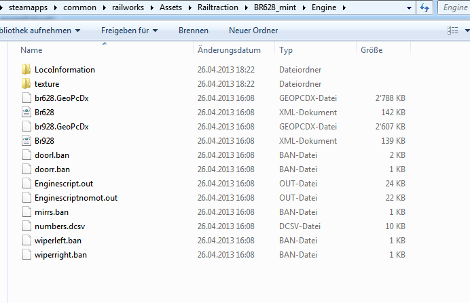Select the mirrs.ban file icon
Viewport: 470px width, 303px height.
click(26, 212)
